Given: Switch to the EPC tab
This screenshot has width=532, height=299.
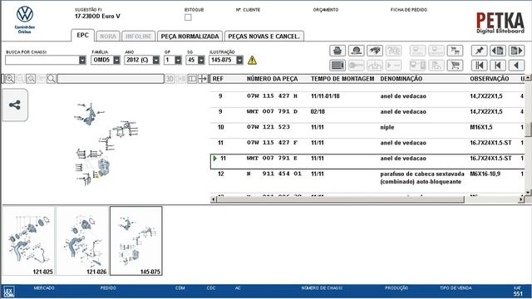Looking at the screenshot, I should click(82, 35).
